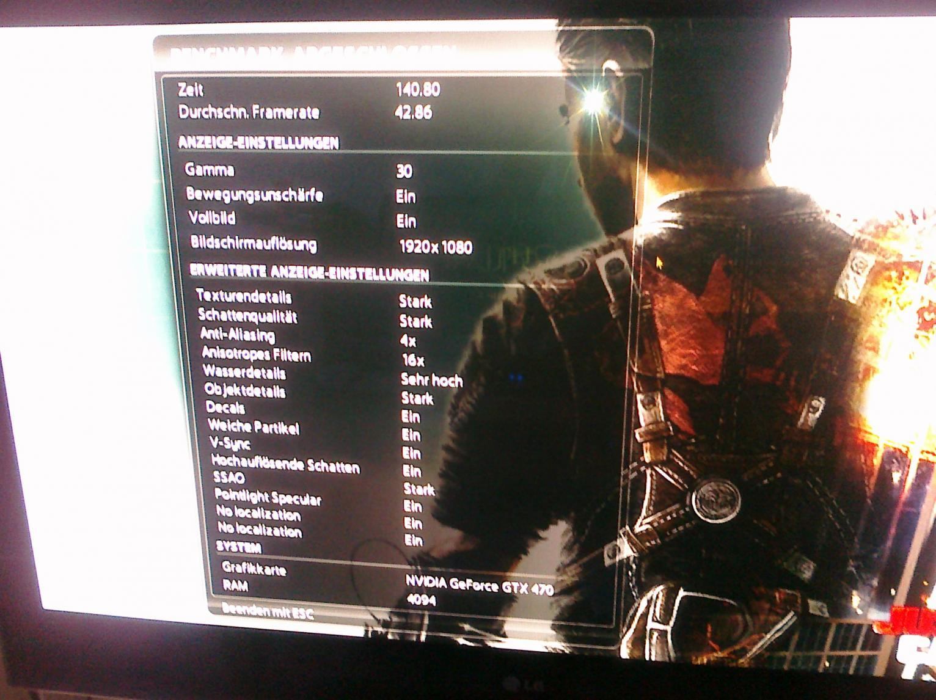The height and width of the screenshot is (700, 936).
Task: Click the 'Pointlight Specular' label
Action: click(268, 497)
